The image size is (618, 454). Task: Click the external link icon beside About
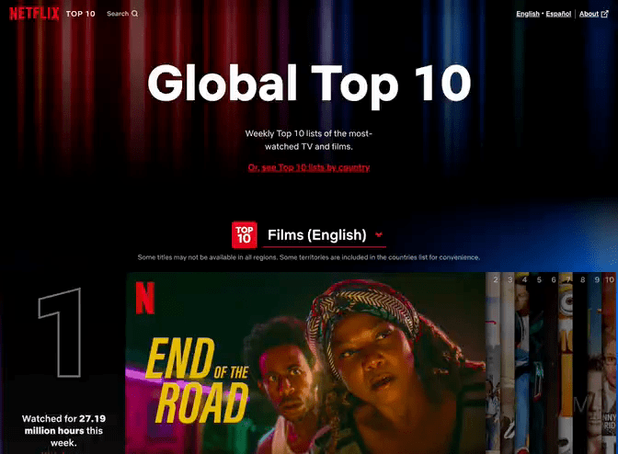(x=603, y=14)
